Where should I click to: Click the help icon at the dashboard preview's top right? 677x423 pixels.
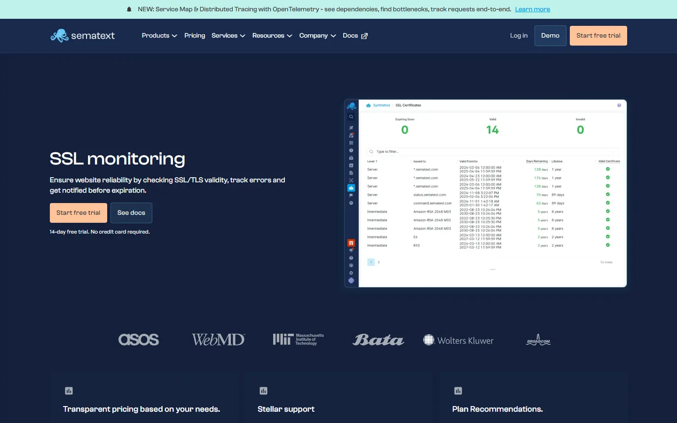coord(619,105)
